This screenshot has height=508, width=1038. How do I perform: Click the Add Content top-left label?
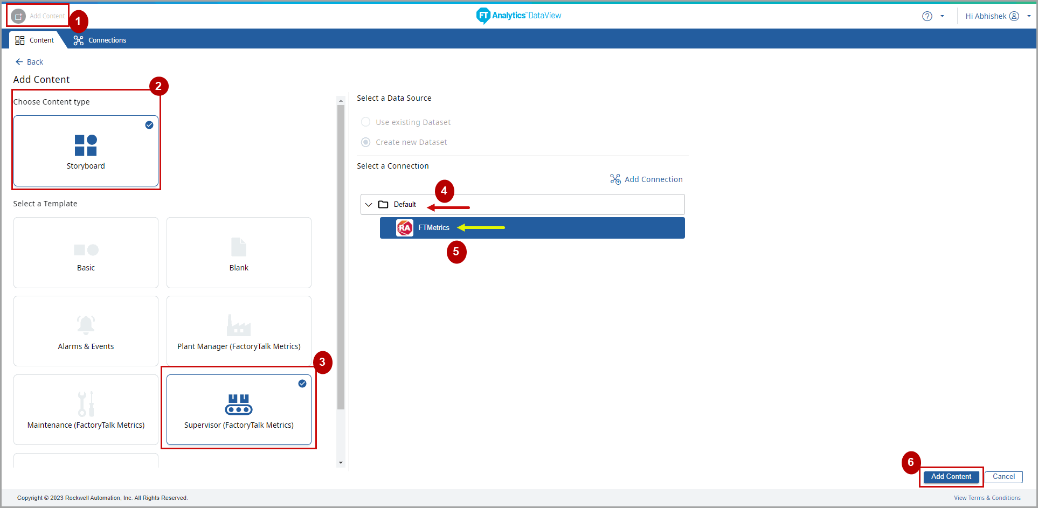47,16
